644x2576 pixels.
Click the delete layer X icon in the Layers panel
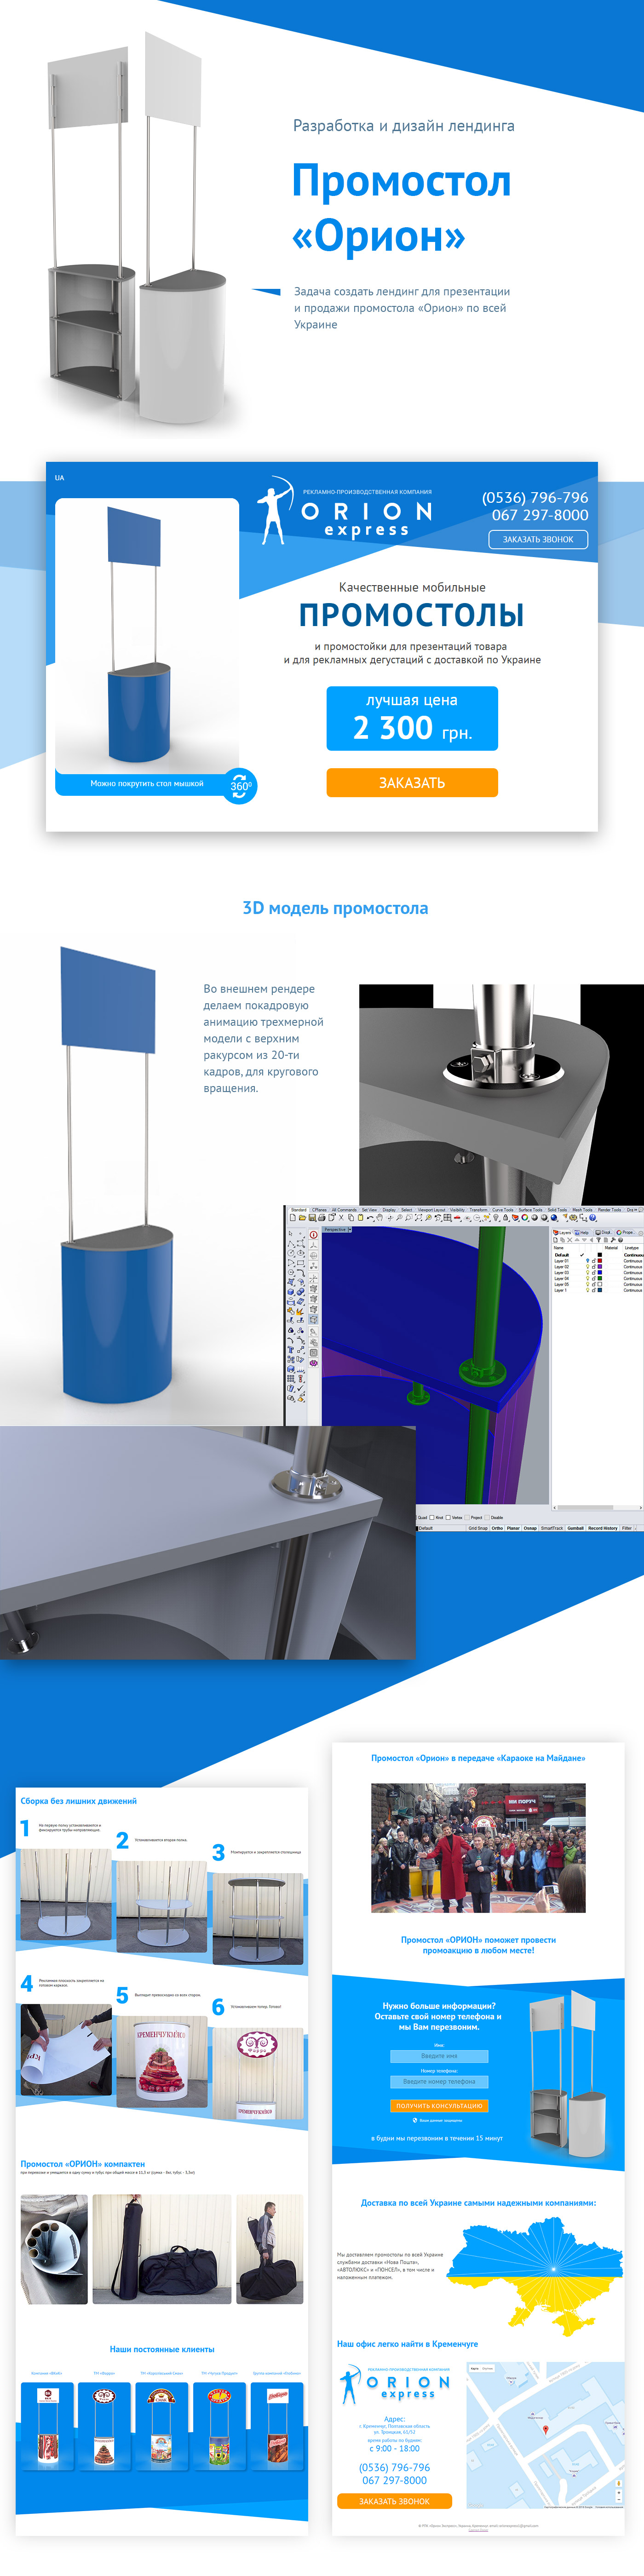tap(570, 1240)
